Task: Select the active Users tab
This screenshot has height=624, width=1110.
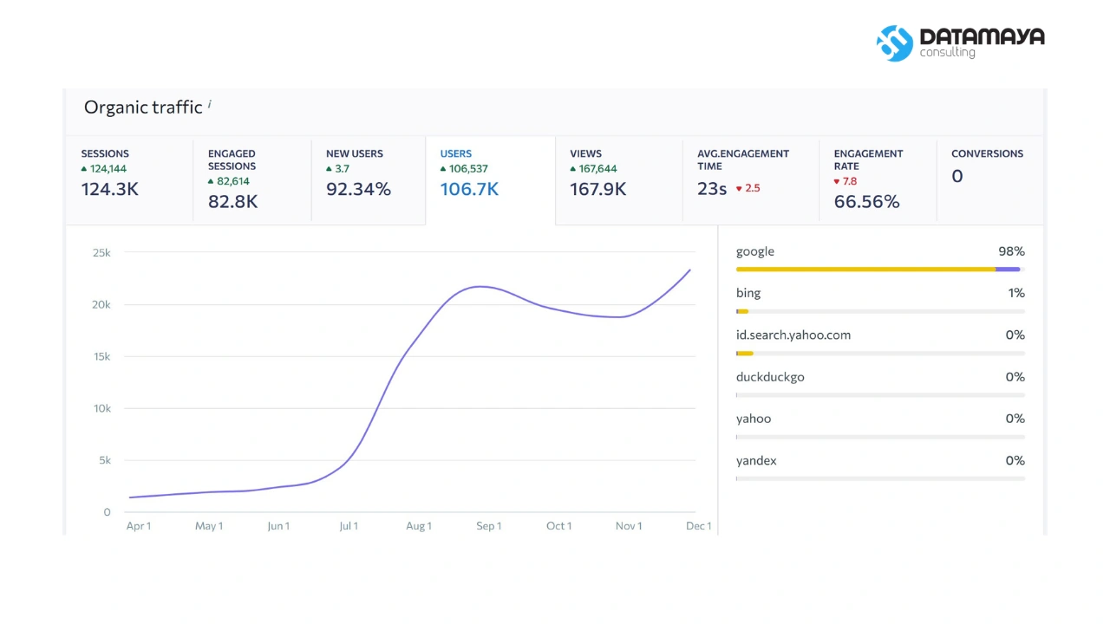Action: pyautogui.click(x=490, y=180)
